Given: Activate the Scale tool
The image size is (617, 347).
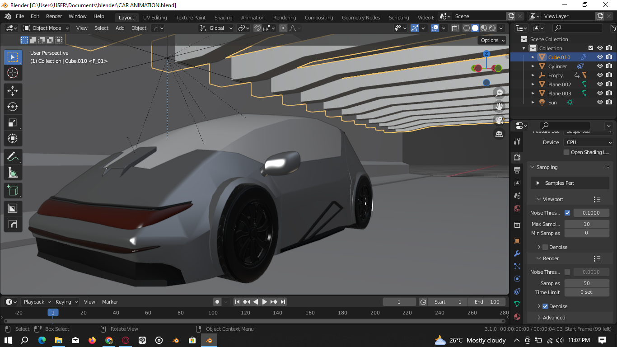Looking at the screenshot, I should pyautogui.click(x=13, y=122).
